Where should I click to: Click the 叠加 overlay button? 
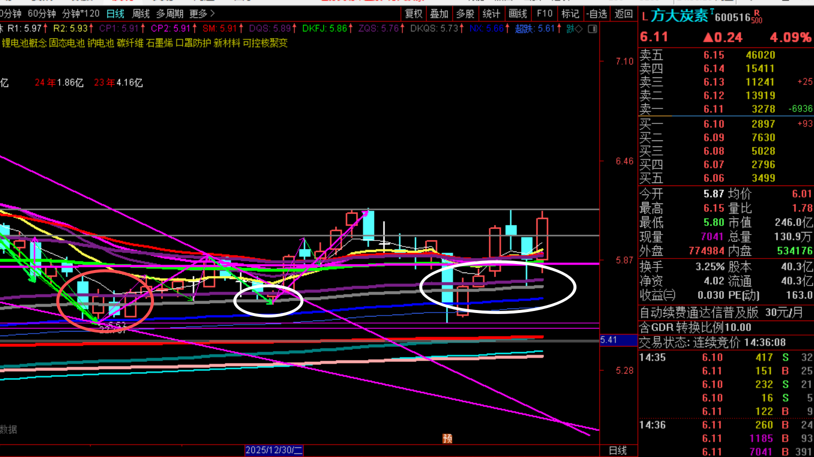point(439,13)
